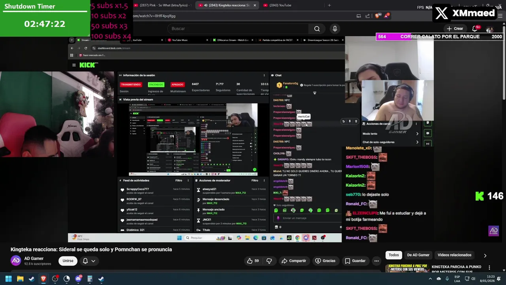The image size is (506, 285).
Task: Open the Windows Start menu
Action: (8, 279)
